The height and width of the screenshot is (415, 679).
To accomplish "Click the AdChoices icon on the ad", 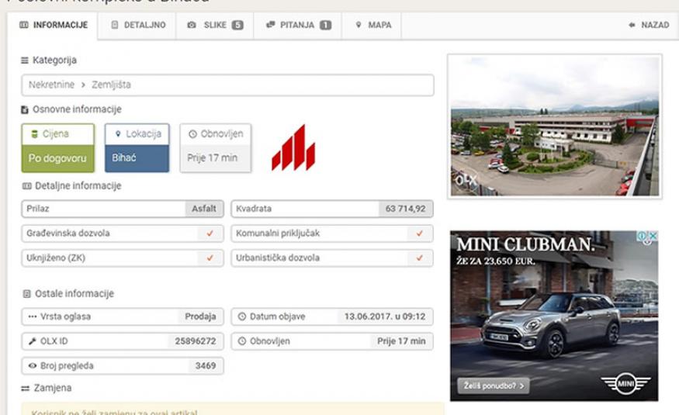I will [643, 237].
